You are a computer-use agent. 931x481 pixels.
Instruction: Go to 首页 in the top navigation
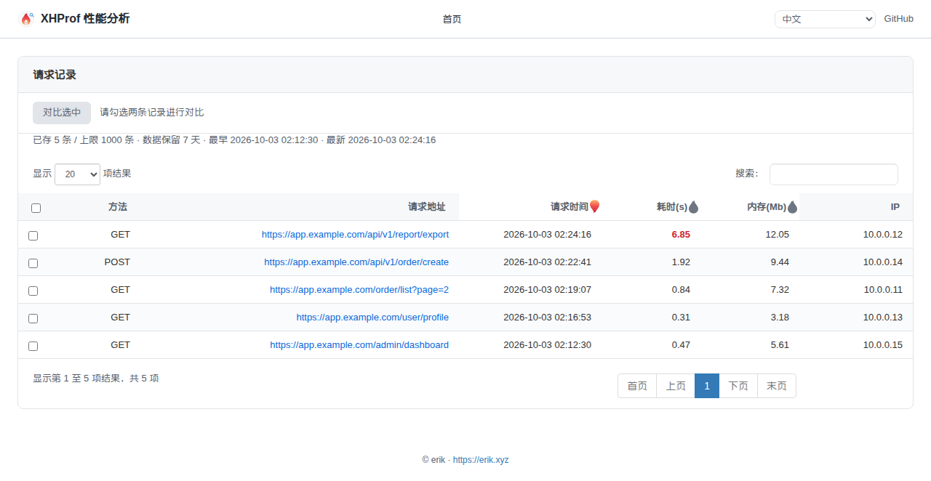452,19
